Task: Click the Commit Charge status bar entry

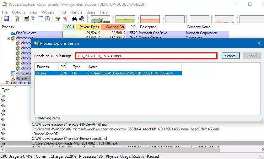Action: [56, 156]
